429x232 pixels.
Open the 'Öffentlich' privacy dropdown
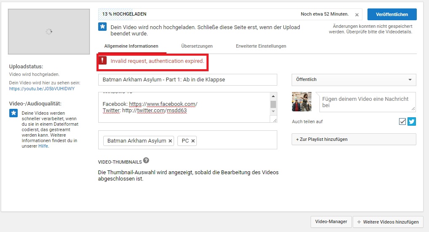click(354, 80)
